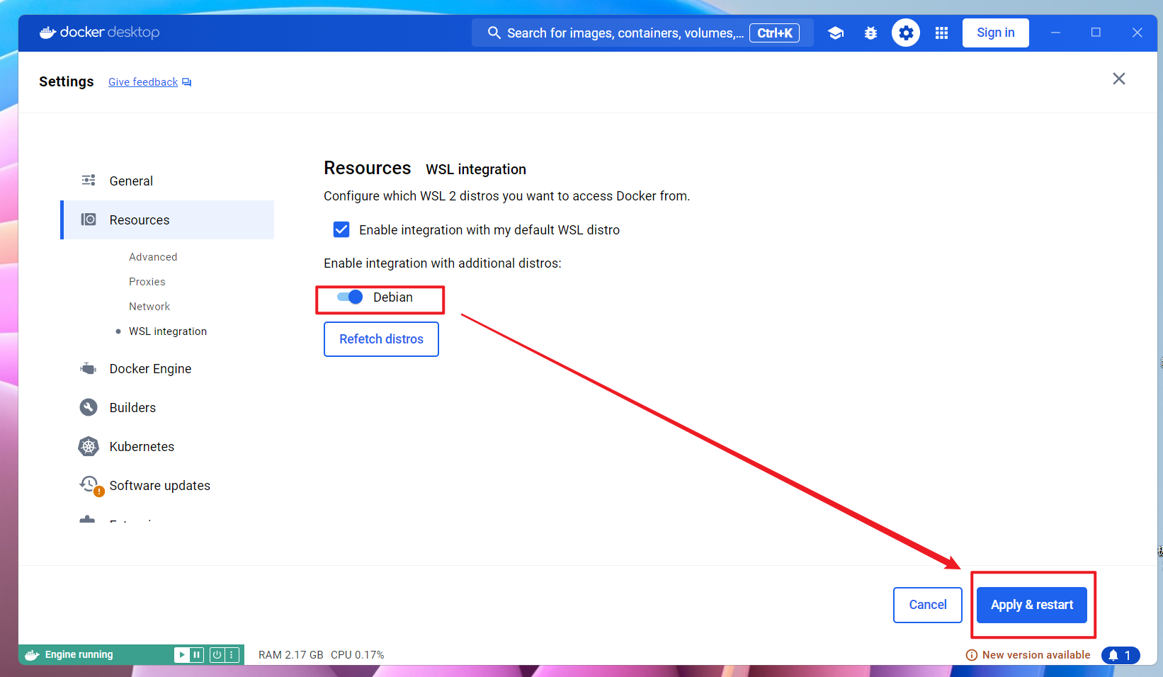Click the General sliders icon
The height and width of the screenshot is (677, 1163).
click(89, 180)
